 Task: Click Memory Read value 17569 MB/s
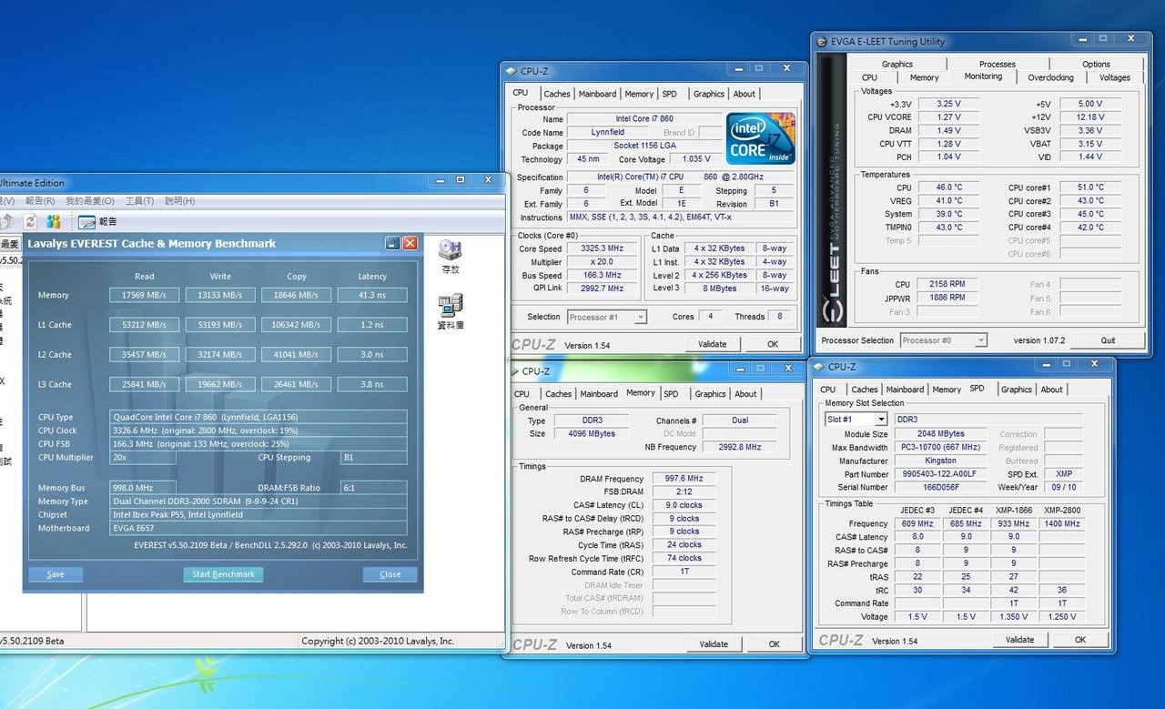144,295
